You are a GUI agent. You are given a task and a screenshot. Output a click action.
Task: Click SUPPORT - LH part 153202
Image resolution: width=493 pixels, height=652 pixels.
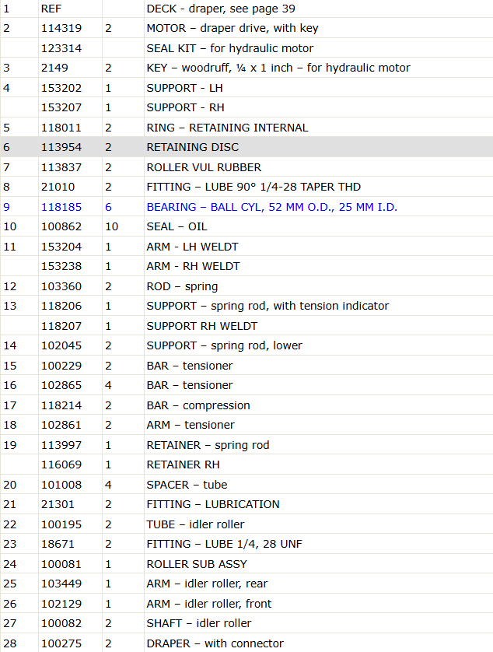point(61,88)
